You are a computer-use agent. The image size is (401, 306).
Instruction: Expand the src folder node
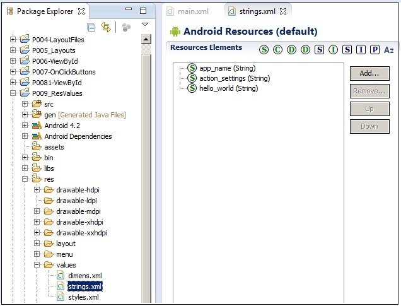coord(25,104)
